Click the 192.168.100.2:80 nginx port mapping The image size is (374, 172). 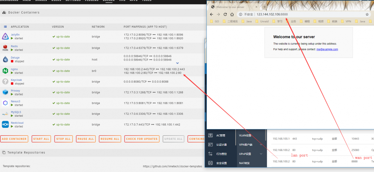point(153,73)
